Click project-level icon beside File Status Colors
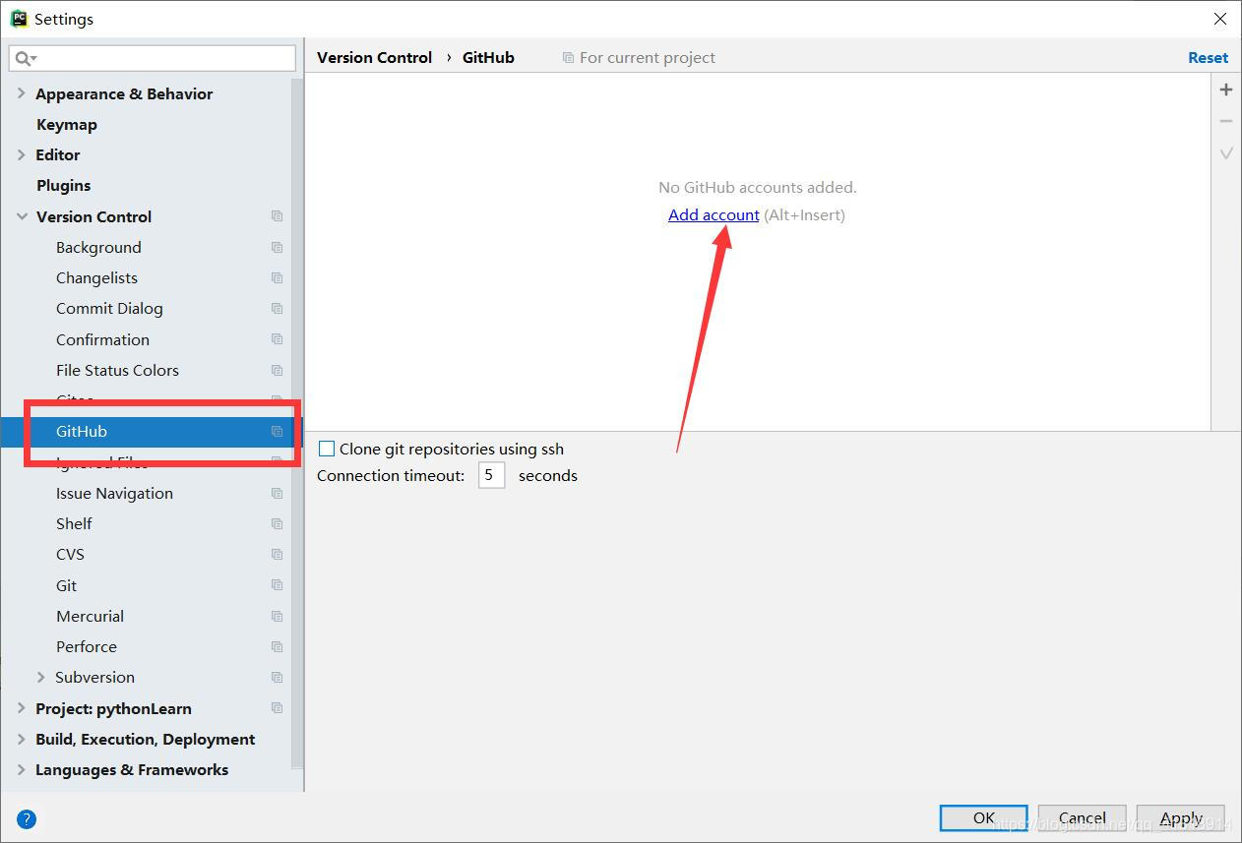This screenshot has height=843, width=1242. pos(278,371)
